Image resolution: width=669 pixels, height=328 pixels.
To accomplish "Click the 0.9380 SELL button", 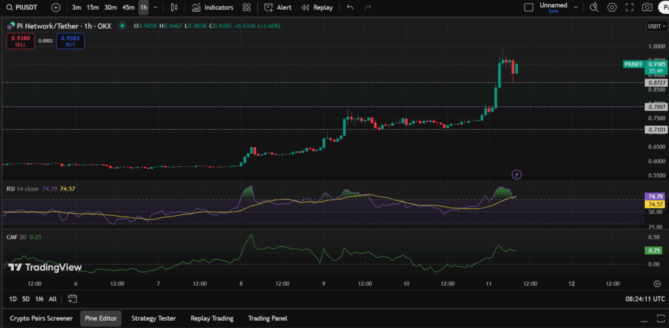I will [x=20, y=41].
